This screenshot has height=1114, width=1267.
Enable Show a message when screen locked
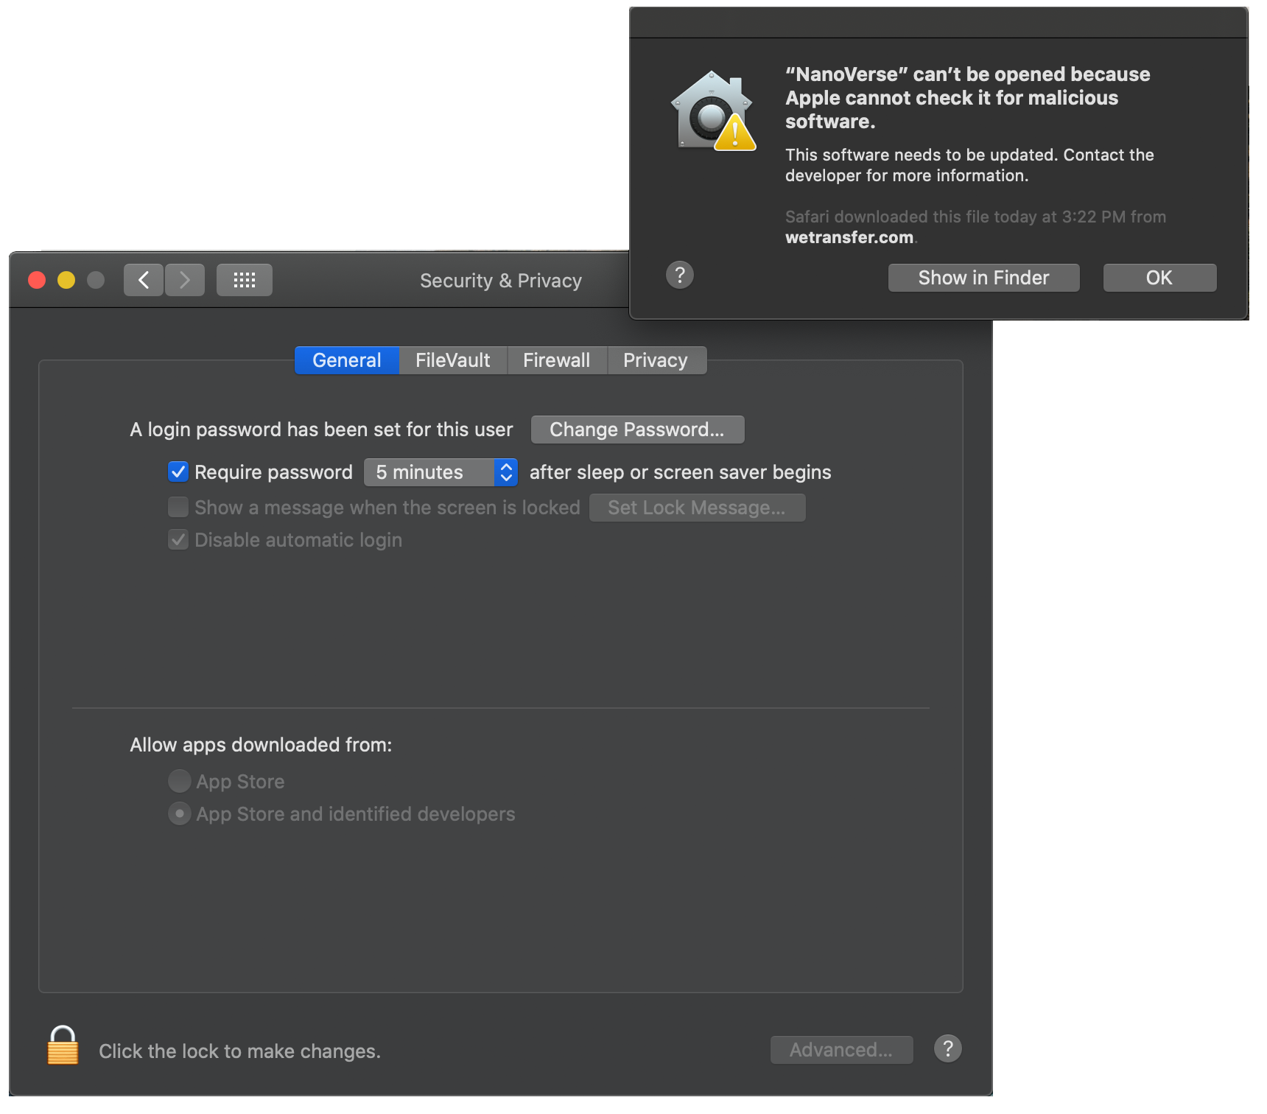(x=178, y=508)
